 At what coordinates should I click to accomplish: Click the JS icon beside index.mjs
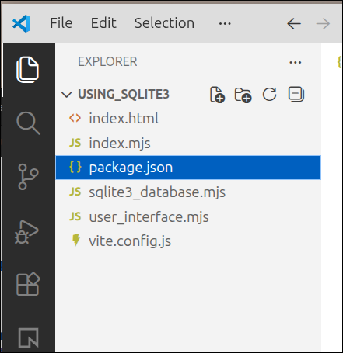[x=75, y=143]
